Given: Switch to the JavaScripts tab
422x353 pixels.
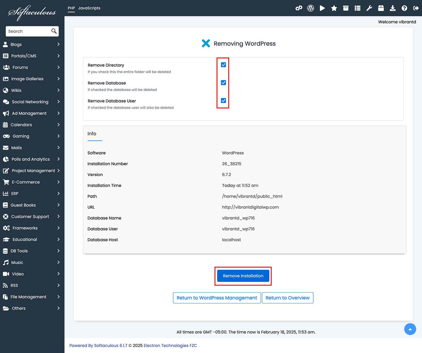Looking at the screenshot, I should tap(89, 8).
